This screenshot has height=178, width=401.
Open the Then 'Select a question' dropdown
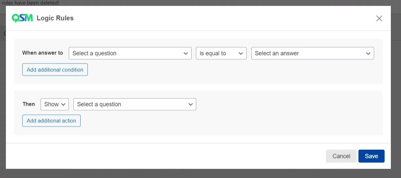135,104
